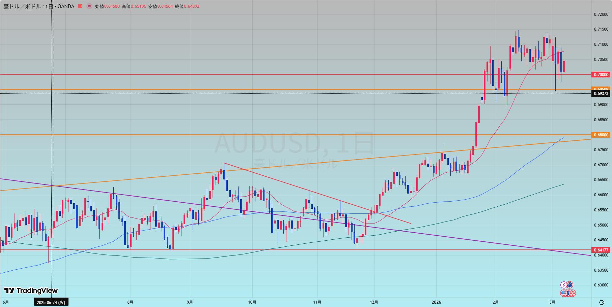Click the TradingView logo

[x=31, y=291]
